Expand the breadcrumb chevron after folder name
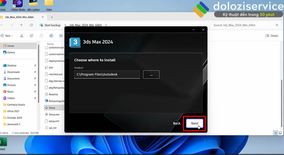The width and height of the screenshot is (284, 155). click(x=106, y=25)
